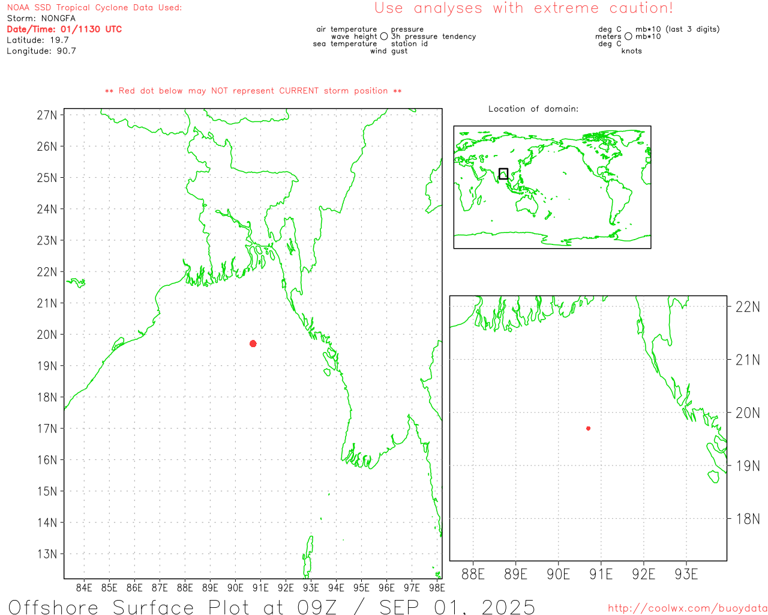Click the 87E longitude label on main map
Image resolution: width=768 pixels, height=615 pixels.
(x=160, y=588)
